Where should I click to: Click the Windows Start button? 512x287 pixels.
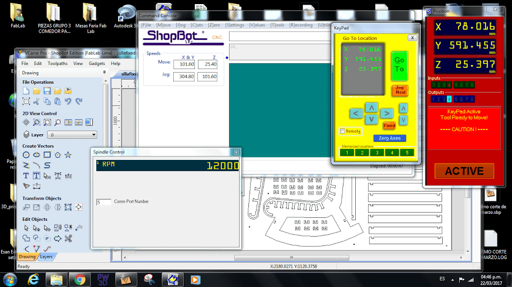coord(9,280)
